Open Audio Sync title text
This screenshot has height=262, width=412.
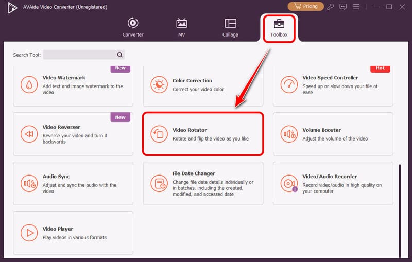(56, 177)
